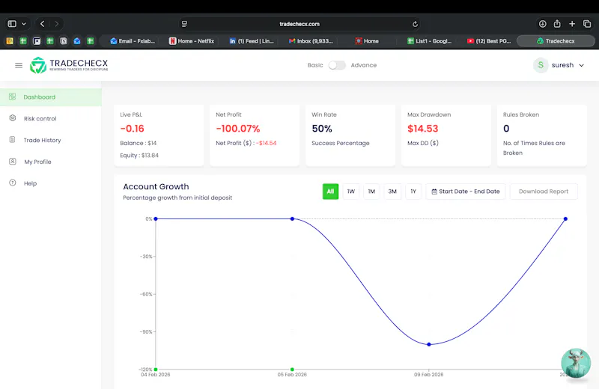Switch to the tab titled Home
Image resolution: width=599 pixels, height=389 pixels.
point(367,41)
